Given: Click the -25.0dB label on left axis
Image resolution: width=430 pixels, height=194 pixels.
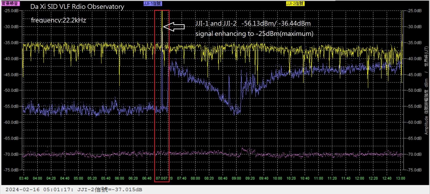Looking at the screenshot, I should point(11,11).
